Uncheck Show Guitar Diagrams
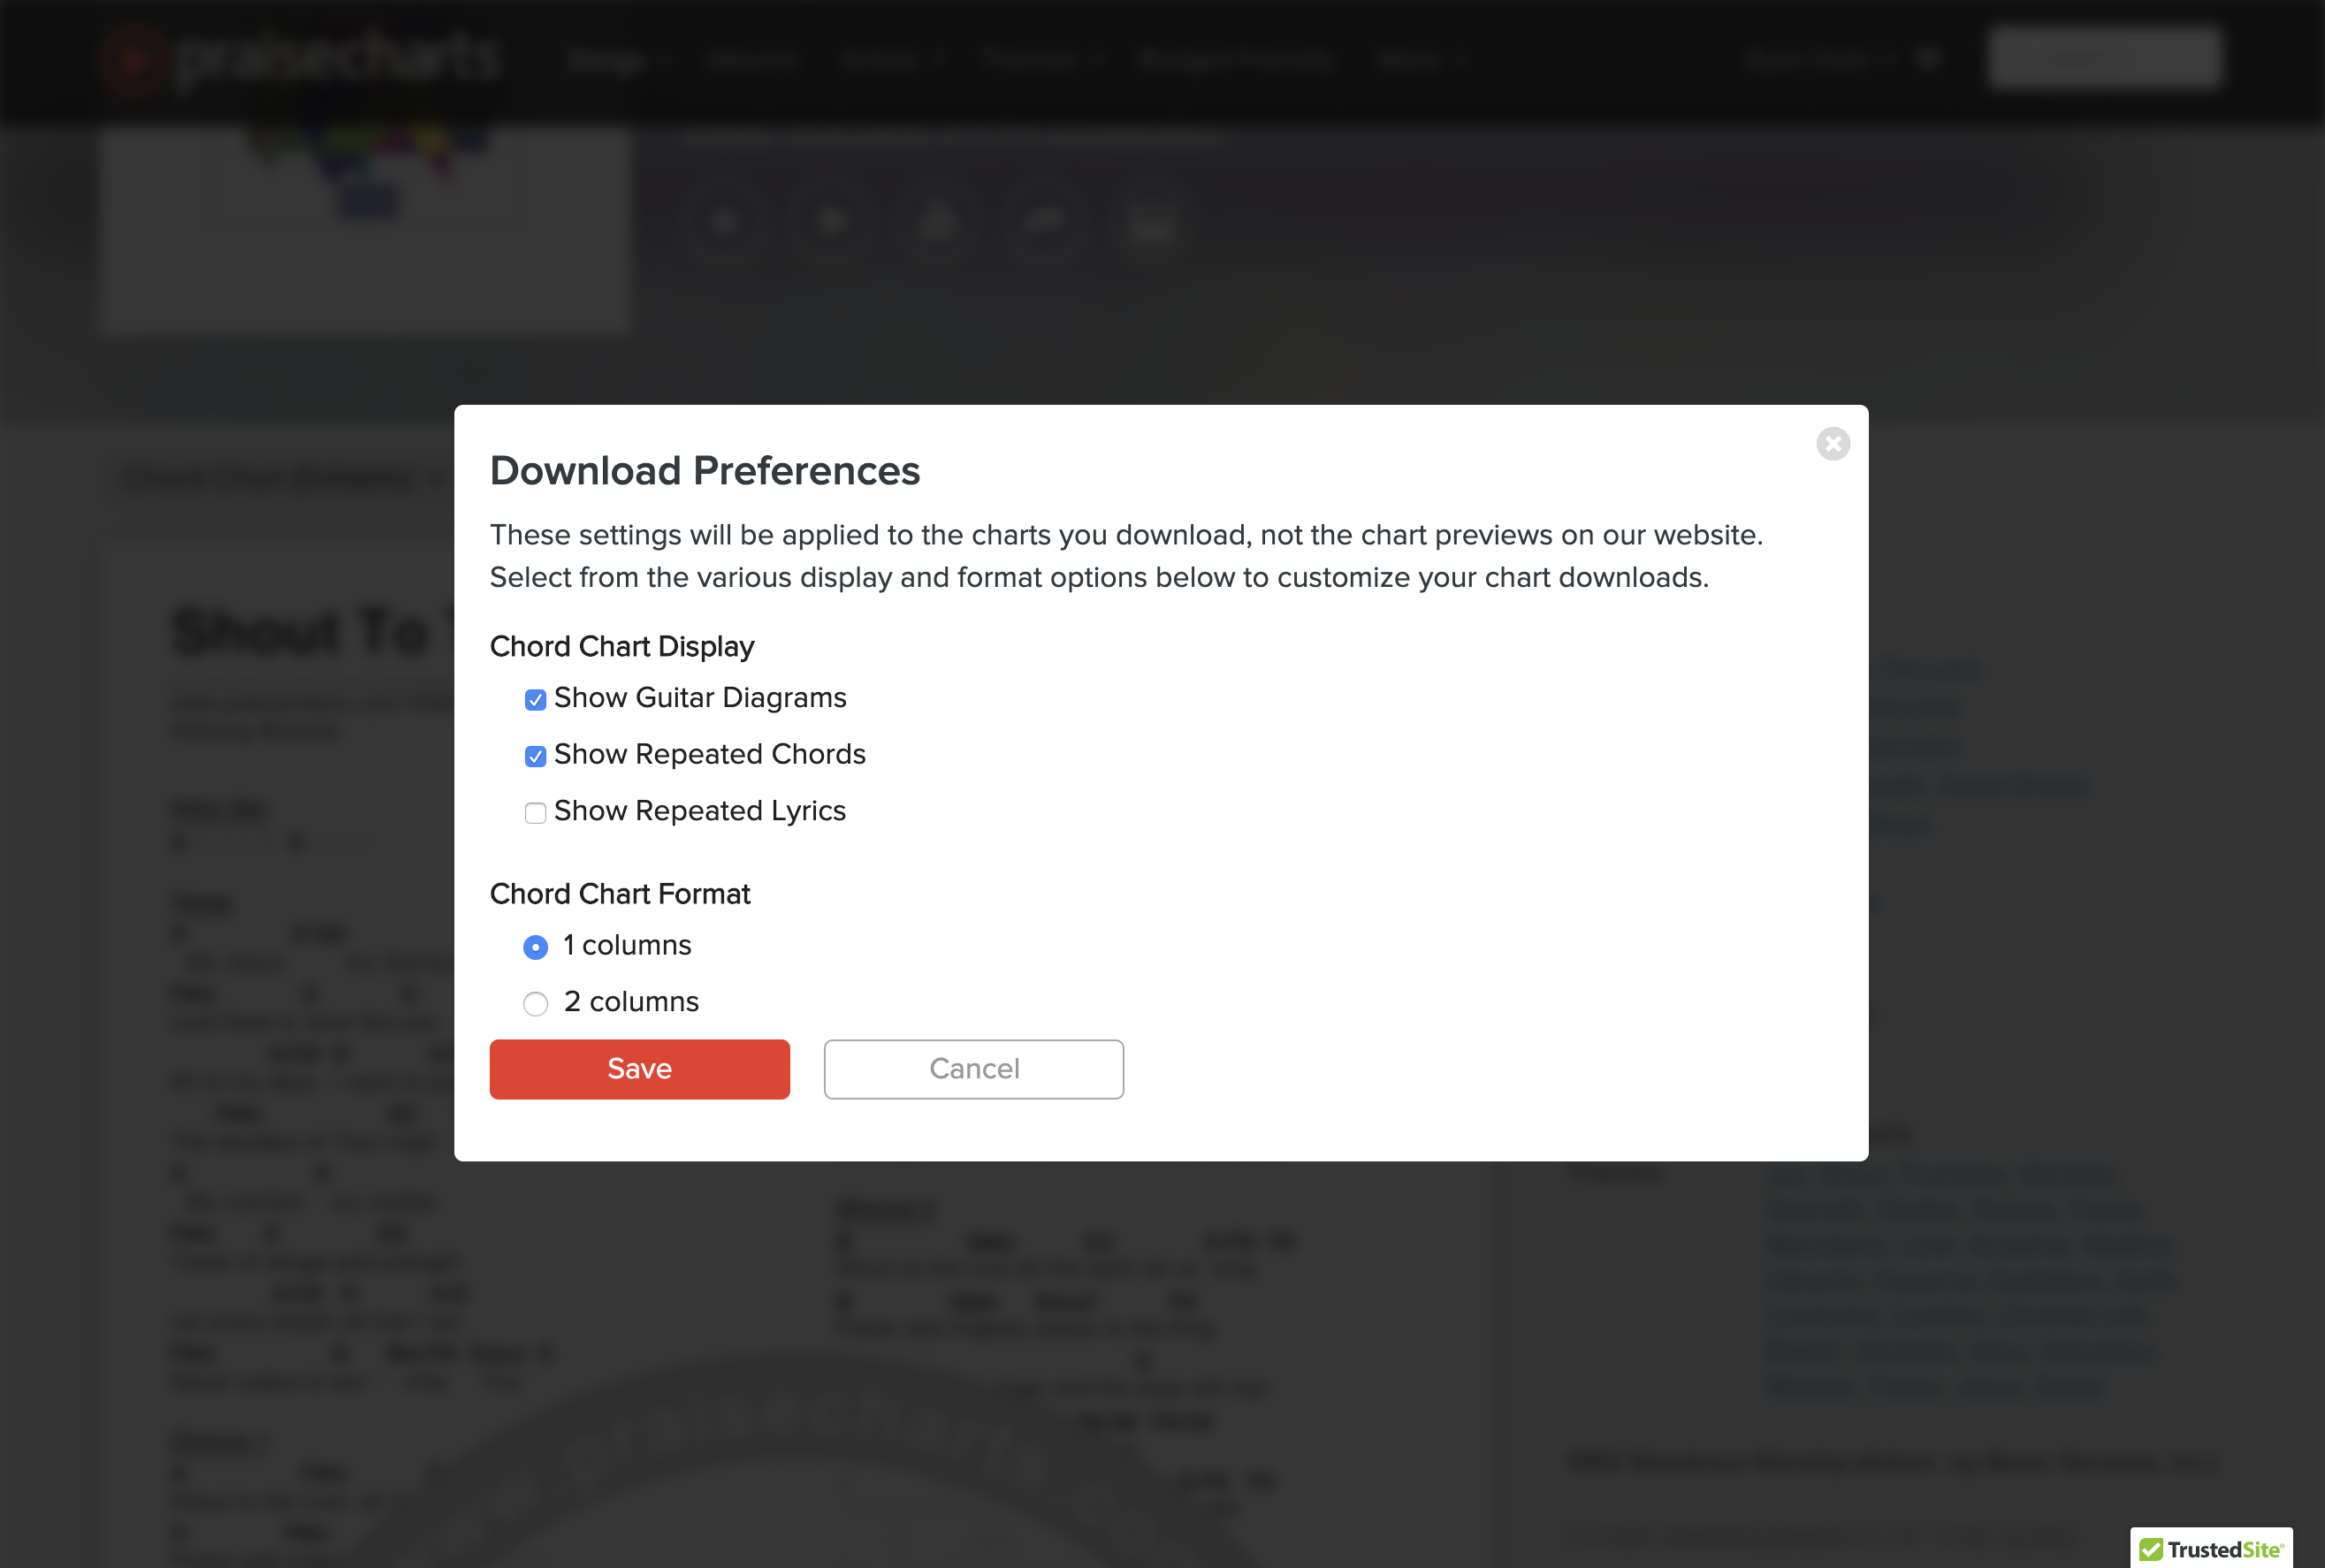 [535, 699]
